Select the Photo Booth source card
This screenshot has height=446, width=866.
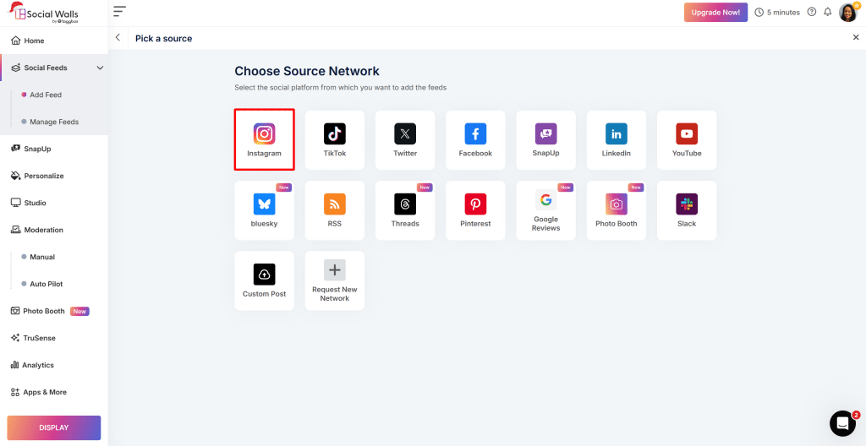(617, 210)
